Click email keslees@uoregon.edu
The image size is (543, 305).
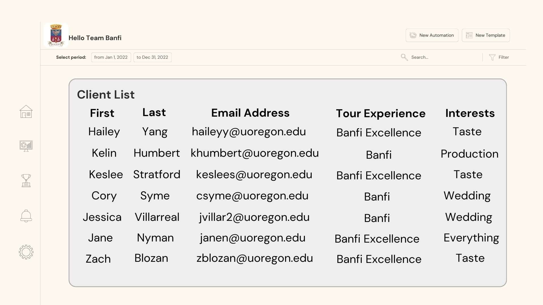pos(254,175)
